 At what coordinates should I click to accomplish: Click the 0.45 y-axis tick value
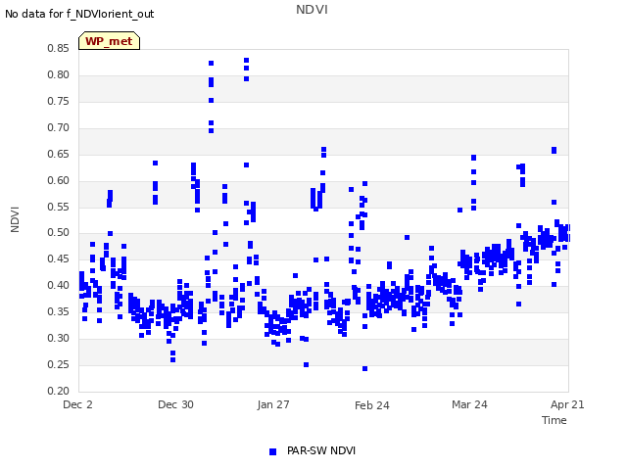[58, 258]
